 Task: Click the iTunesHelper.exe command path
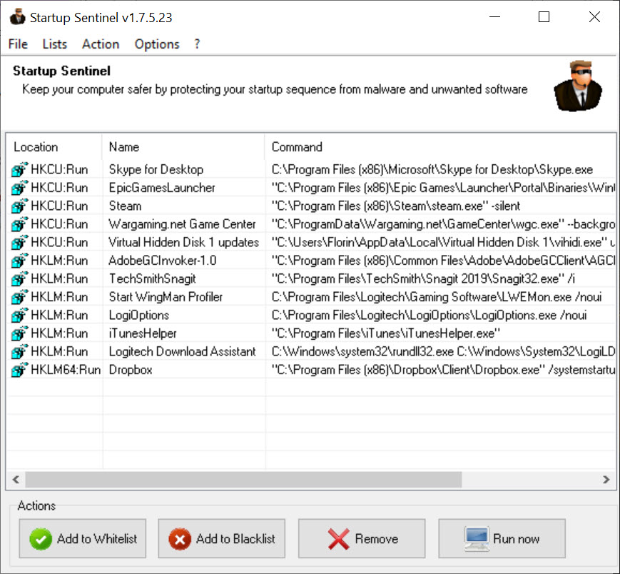(386, 333)
